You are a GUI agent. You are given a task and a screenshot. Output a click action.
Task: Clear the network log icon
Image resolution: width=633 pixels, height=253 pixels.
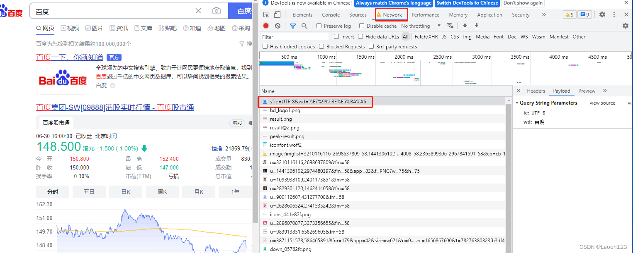pos(278,26)
